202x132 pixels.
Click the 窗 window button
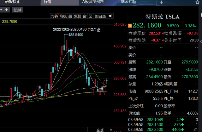(x=85, y=16)
